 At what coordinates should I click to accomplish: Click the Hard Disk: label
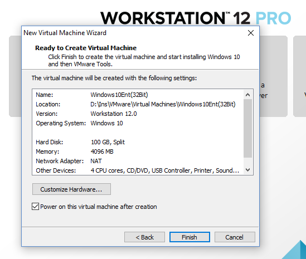(x=50, y=142)
